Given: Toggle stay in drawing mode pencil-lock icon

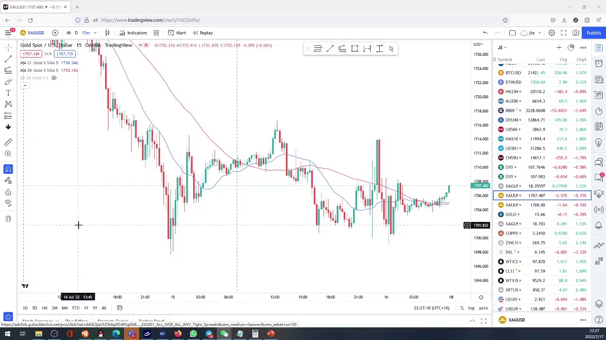Looking at the screenshot, I should [8, 180].
